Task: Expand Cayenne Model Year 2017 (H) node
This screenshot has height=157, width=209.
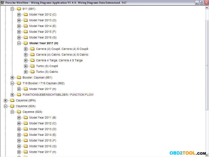Action: (19, 152)
